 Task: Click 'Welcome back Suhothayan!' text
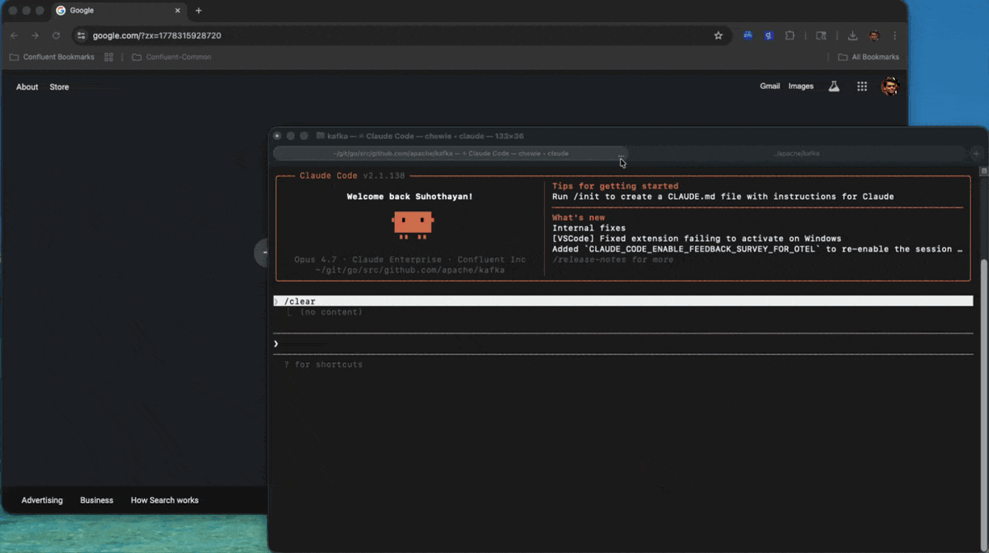(410, 197)
